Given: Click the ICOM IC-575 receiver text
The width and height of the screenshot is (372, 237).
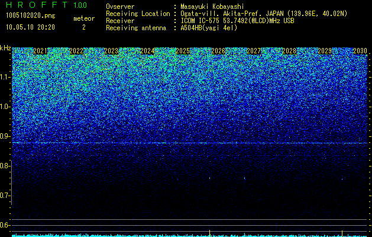Looking at the screenshot, I should tap(237, 21).
